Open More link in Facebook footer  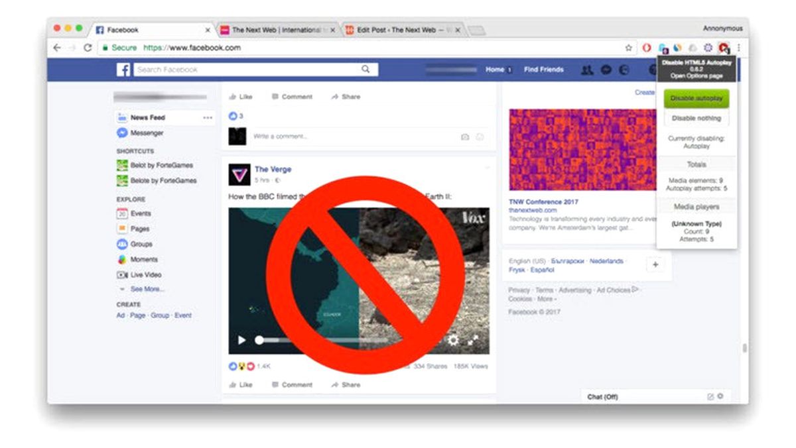(545, 299)
